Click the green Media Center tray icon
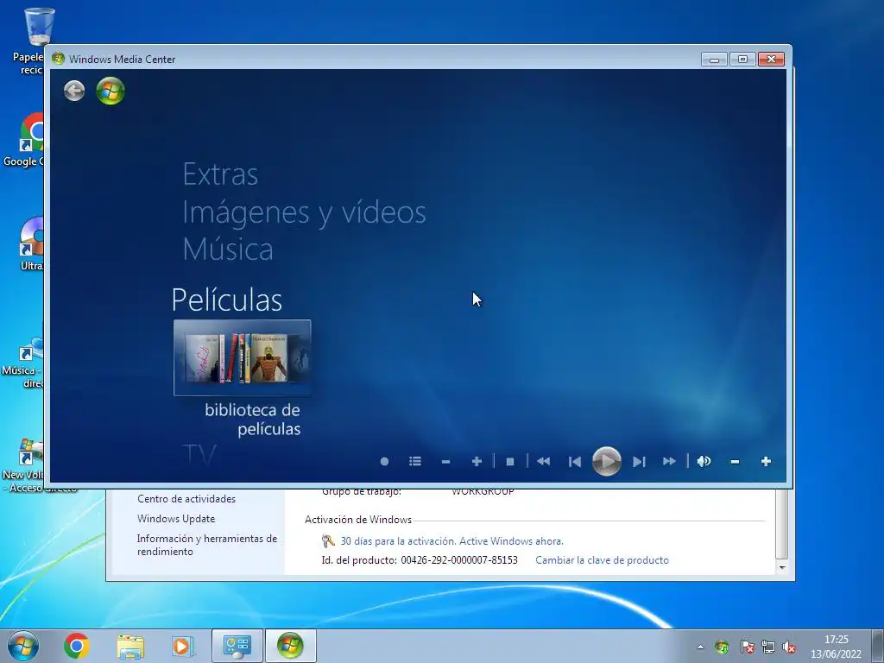Viewport: 884px width, 663px height. tap(722, 647)
